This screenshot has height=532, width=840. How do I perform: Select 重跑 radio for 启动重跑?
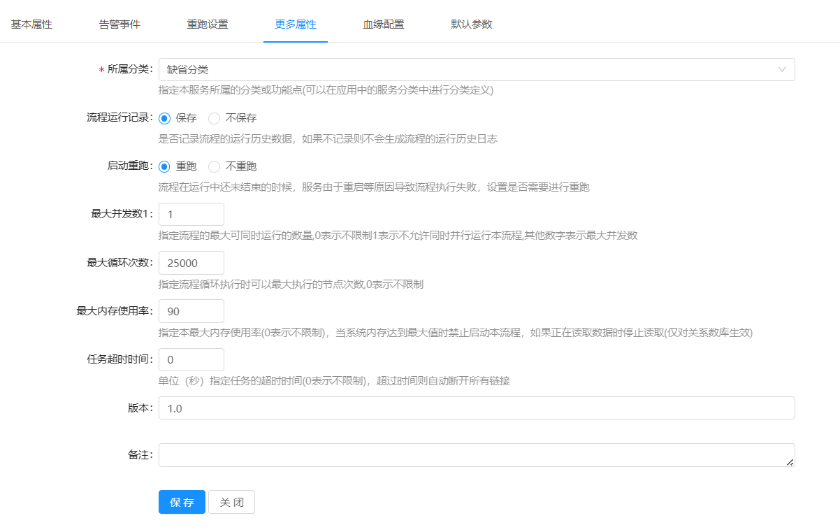[x=165, y=166]
